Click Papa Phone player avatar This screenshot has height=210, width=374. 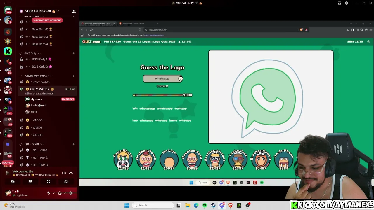click(x=123, y=160)
